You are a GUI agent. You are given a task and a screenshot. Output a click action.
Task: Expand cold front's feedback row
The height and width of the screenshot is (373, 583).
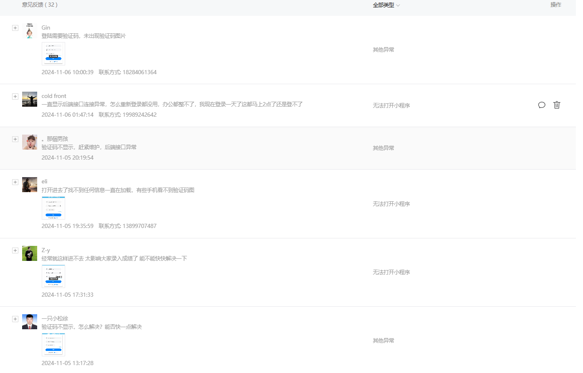tap(15, 96)
